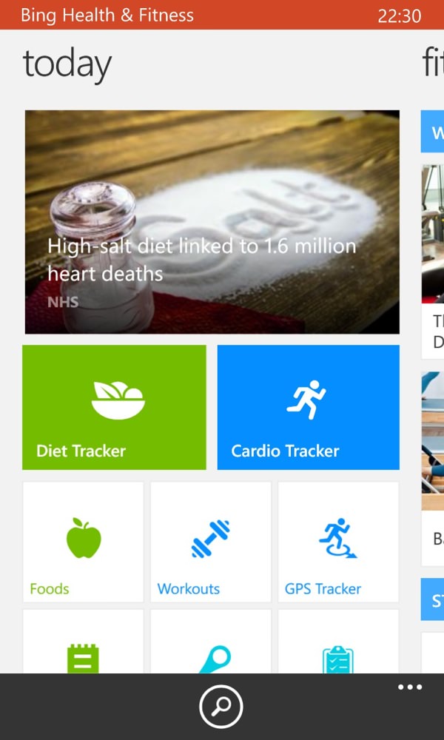The width and height of the screenshot is (444, 740).
Task: Tap the NHS source label on article
Action: (x=63, y=302)
